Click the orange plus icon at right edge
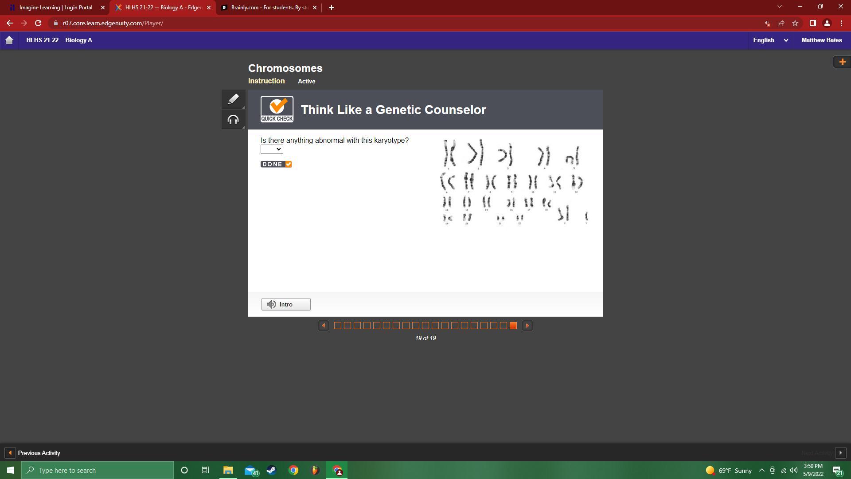This screenshot has width=851, height=479. pos(842,62)
